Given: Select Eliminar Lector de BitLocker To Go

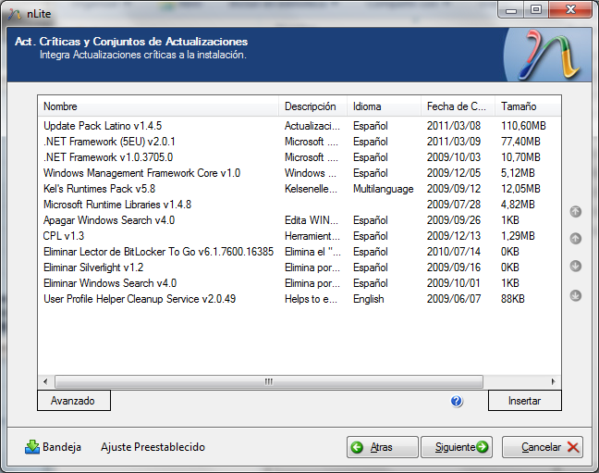Looking at the screenshot, I should 299,252.
